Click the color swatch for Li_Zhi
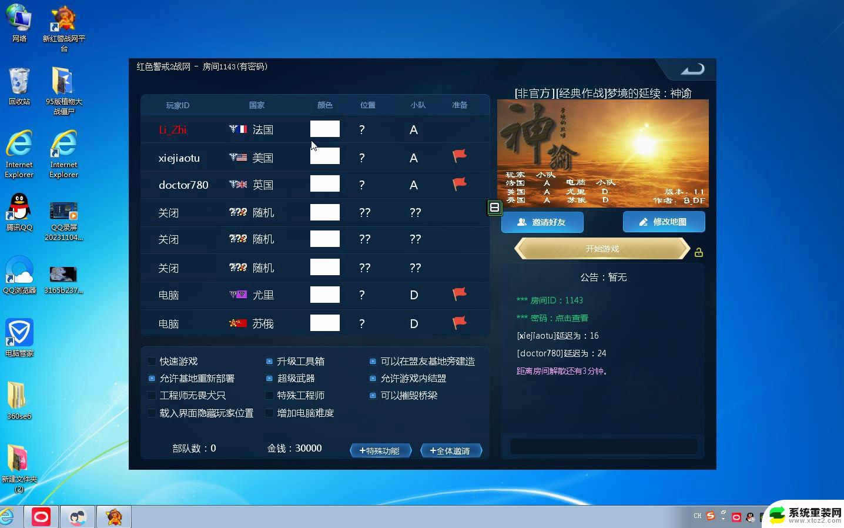The width and height of the screenshot is (844, 528). (325, 129)
